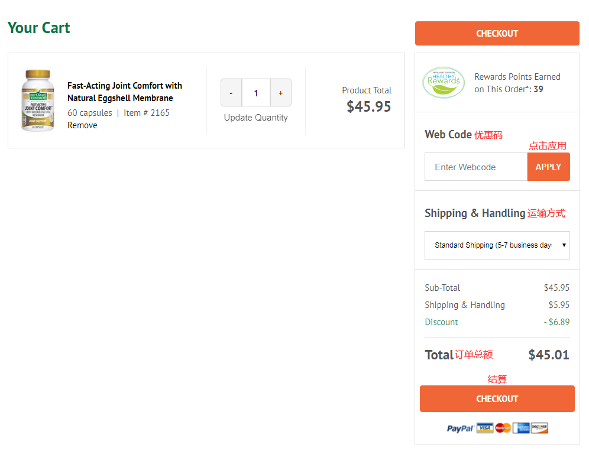Click the Healthy Rewards leaf logo
The image size is (589, 451).
(x=444, y=82)
